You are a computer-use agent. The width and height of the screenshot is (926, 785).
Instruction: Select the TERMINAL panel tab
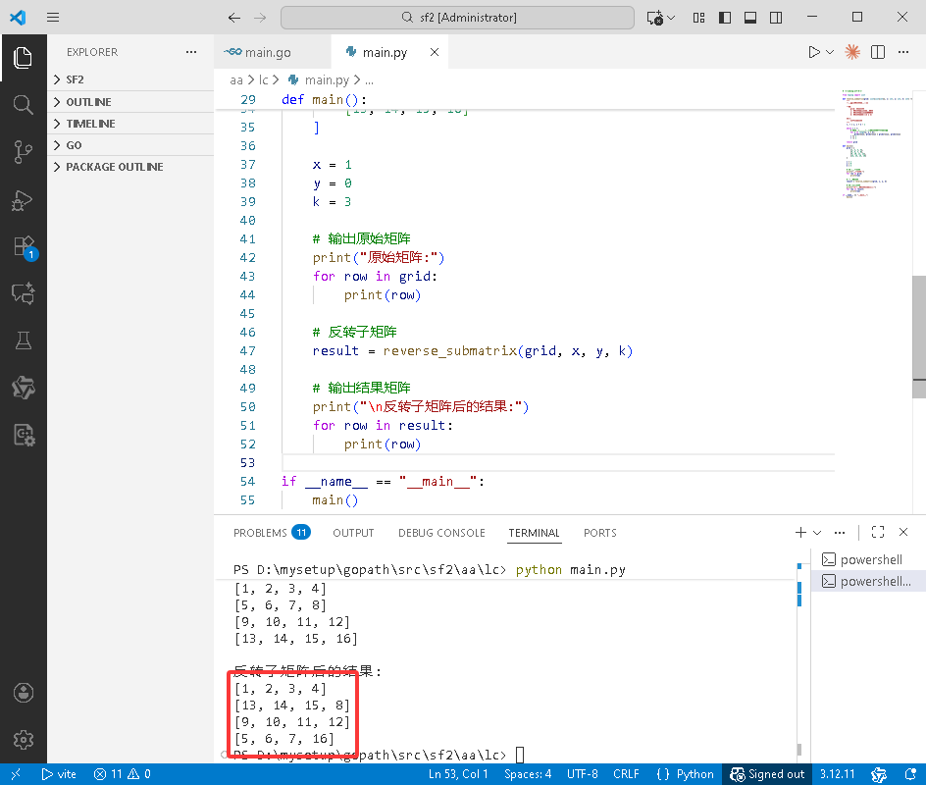534,533
